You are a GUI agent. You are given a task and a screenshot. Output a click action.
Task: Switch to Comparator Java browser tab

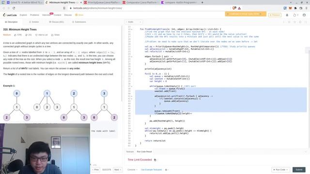pyautogui.click(x=140, y=2)
